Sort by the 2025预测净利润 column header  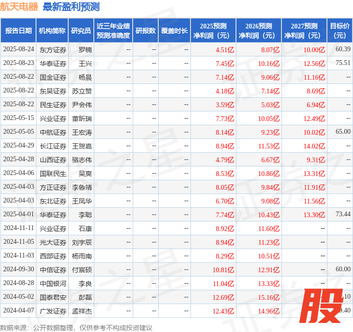click(213, 30)
